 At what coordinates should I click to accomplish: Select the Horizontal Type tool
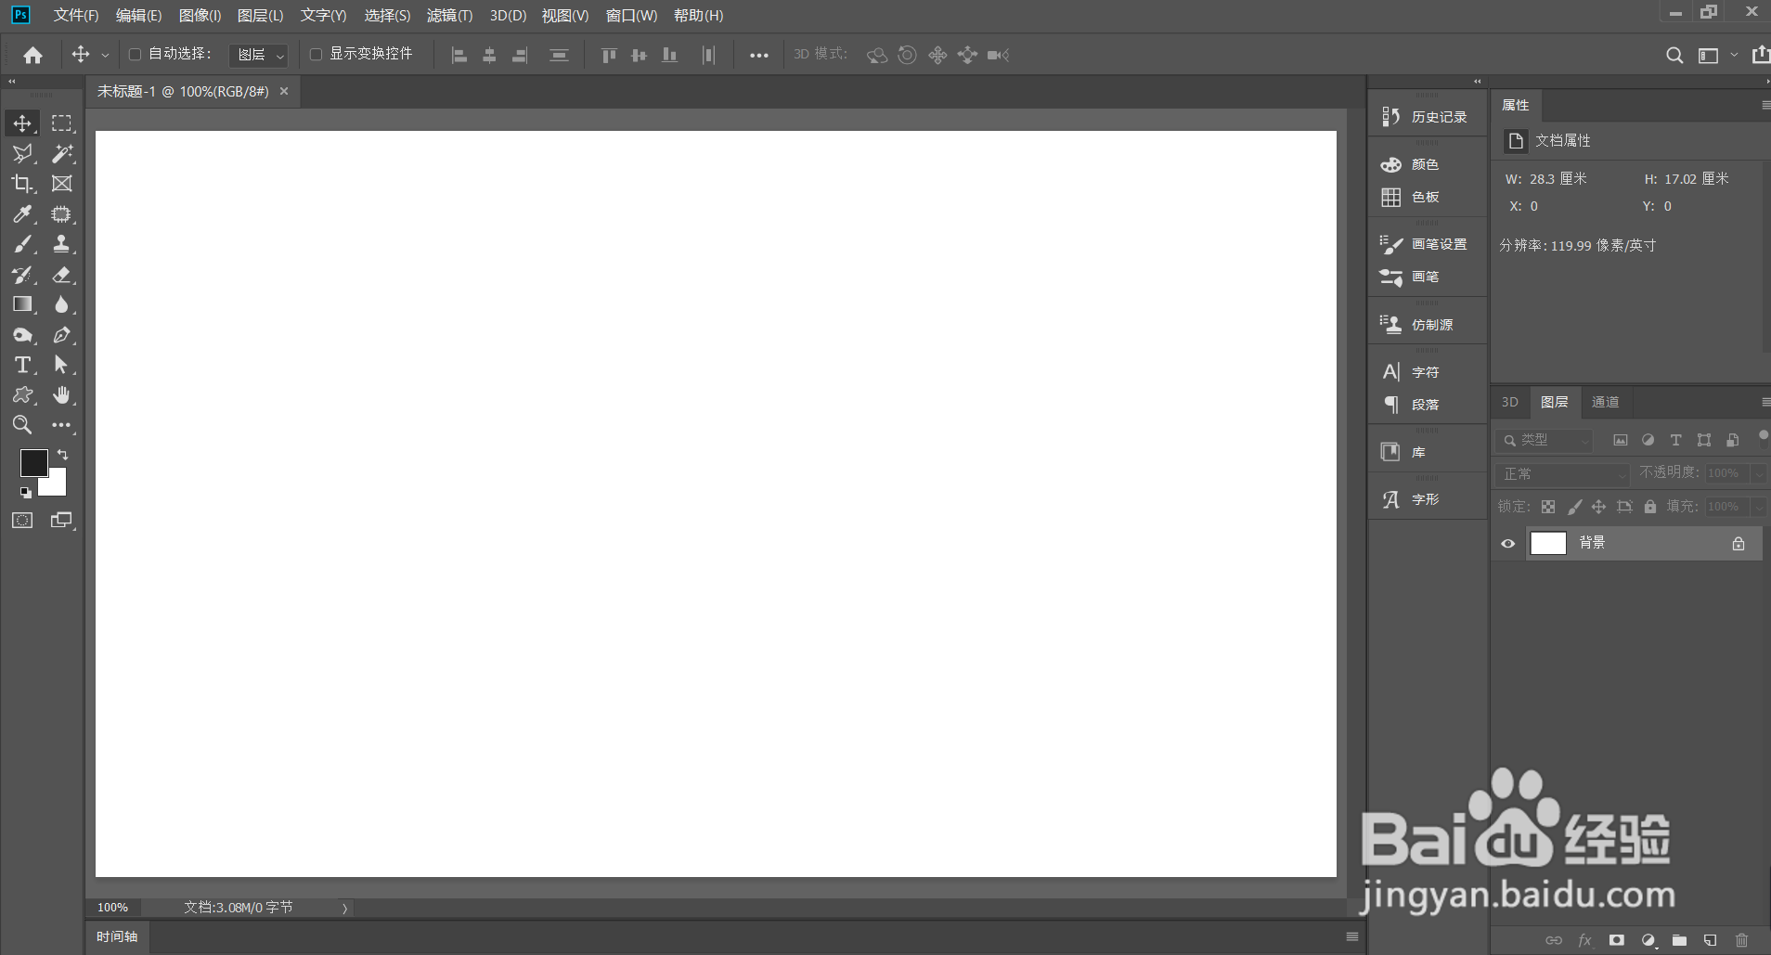coord(22,365)
